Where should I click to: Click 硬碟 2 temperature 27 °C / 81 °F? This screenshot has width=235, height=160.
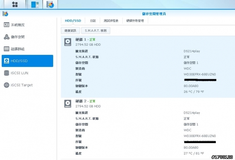tap(194, 153)
